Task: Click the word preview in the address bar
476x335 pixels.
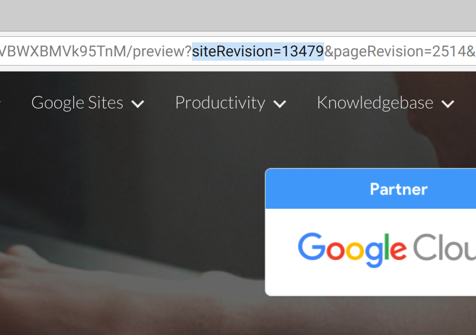Action: coord(159,51)
